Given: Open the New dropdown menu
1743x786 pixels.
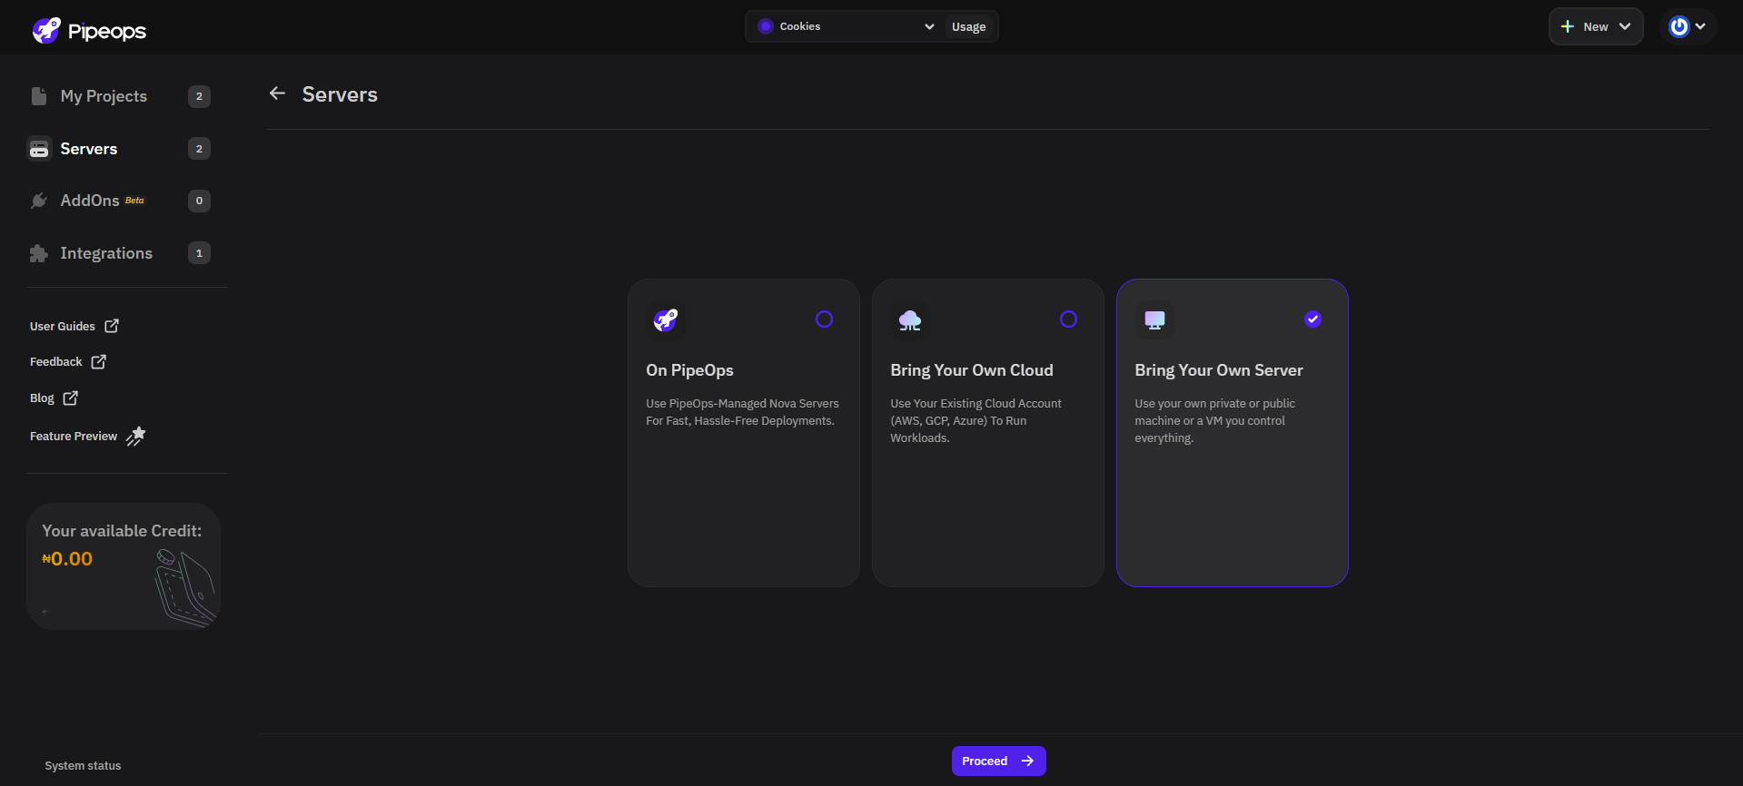Looking at the screenshot, I should 1595,27.
